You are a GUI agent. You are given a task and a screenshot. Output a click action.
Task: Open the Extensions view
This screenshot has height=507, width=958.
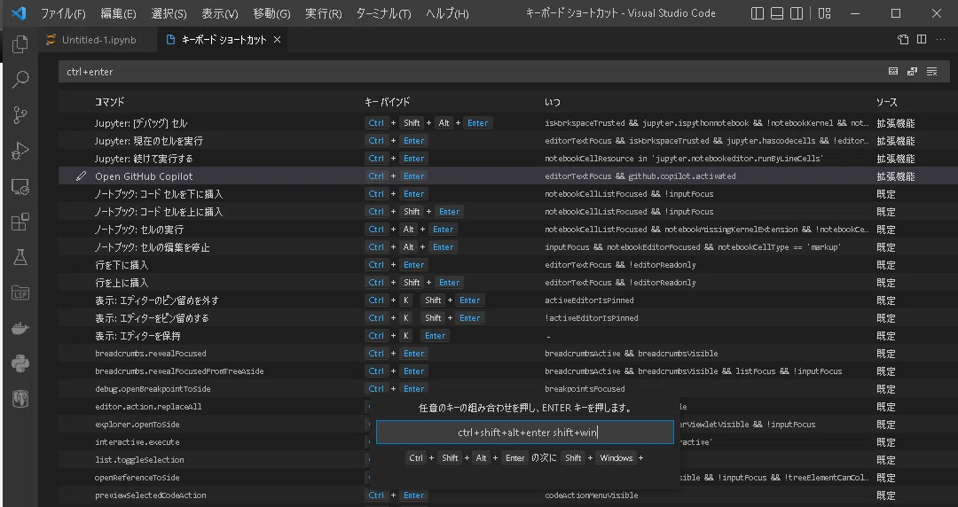click(20, 222)
